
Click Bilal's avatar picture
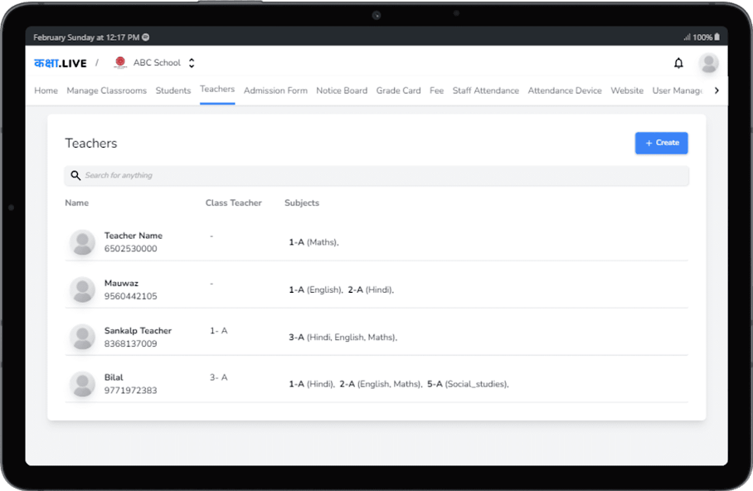83,384
